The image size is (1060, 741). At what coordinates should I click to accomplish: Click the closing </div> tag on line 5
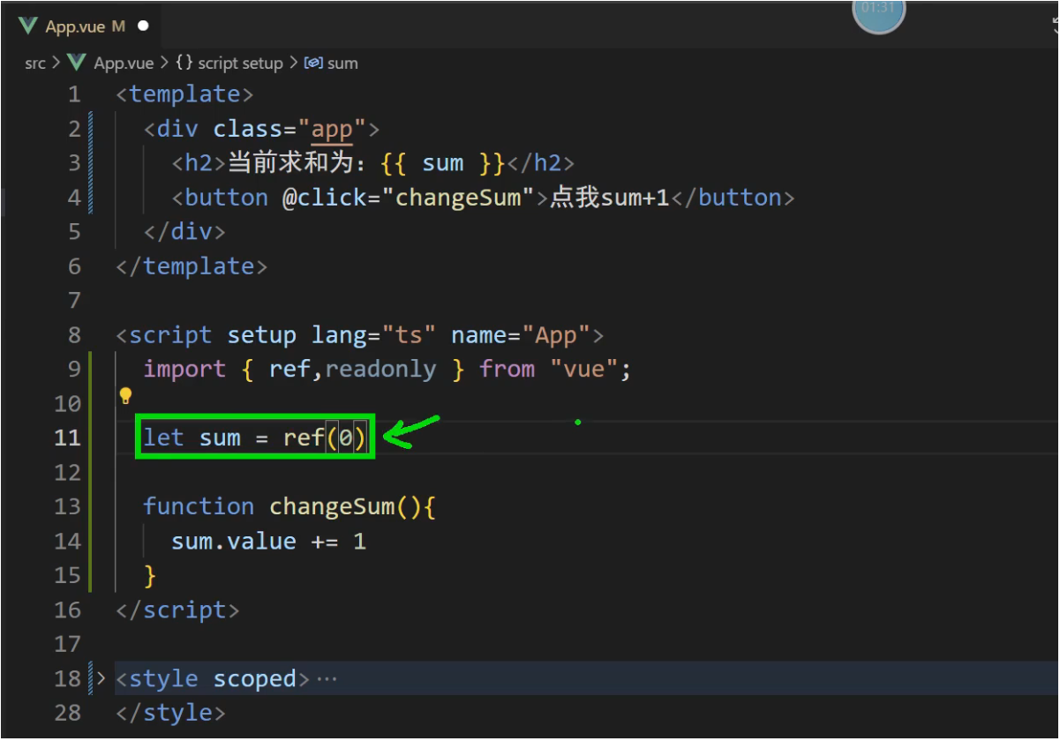tap(184, 231)
